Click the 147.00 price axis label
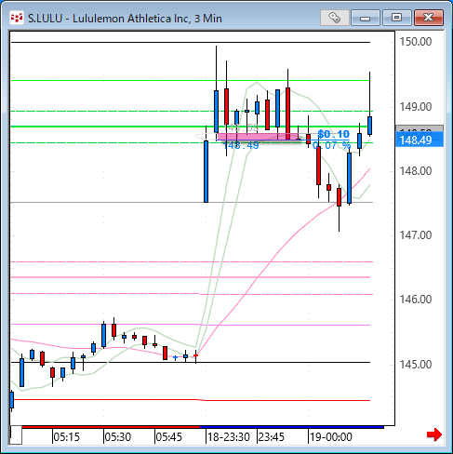Viewport: 453px width, 454px height. (416, 235)
